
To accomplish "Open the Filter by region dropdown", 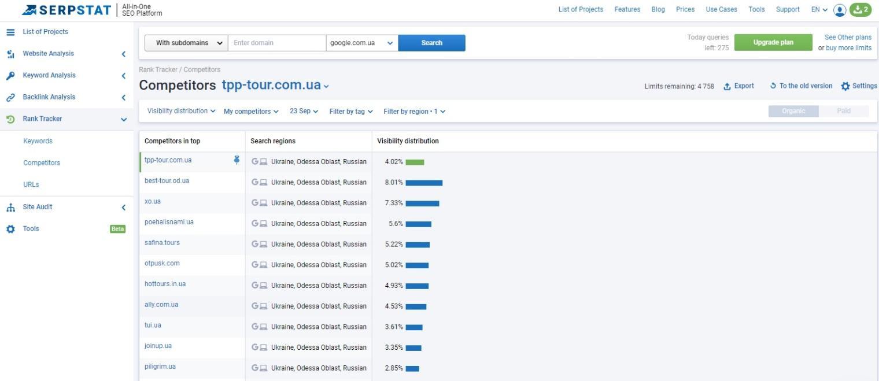I will click(415, 112).
